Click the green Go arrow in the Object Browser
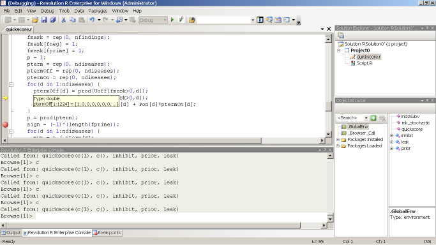The width and height of the screenshot is (436, 245). tap(373, 118)
